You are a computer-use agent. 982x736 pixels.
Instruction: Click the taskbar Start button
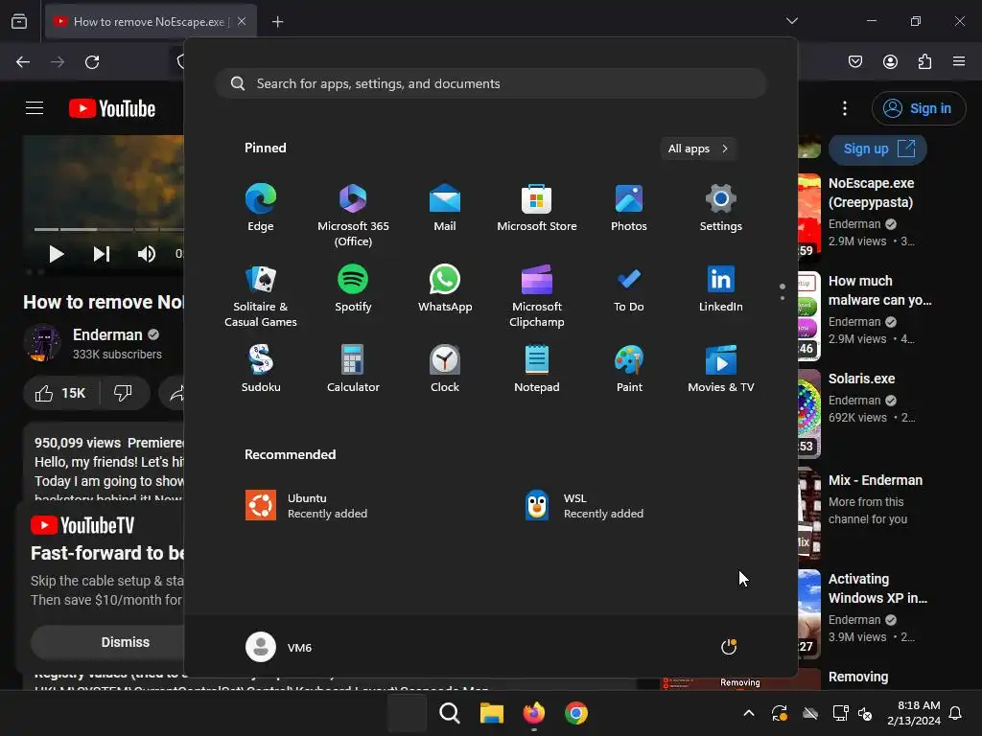coord(407,713)
